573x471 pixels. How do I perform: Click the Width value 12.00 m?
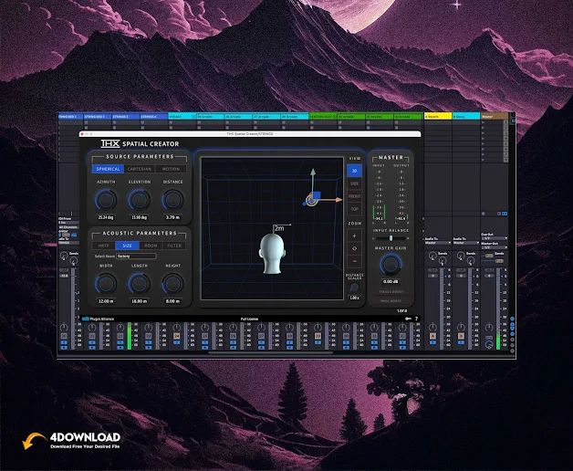point(106,301)
